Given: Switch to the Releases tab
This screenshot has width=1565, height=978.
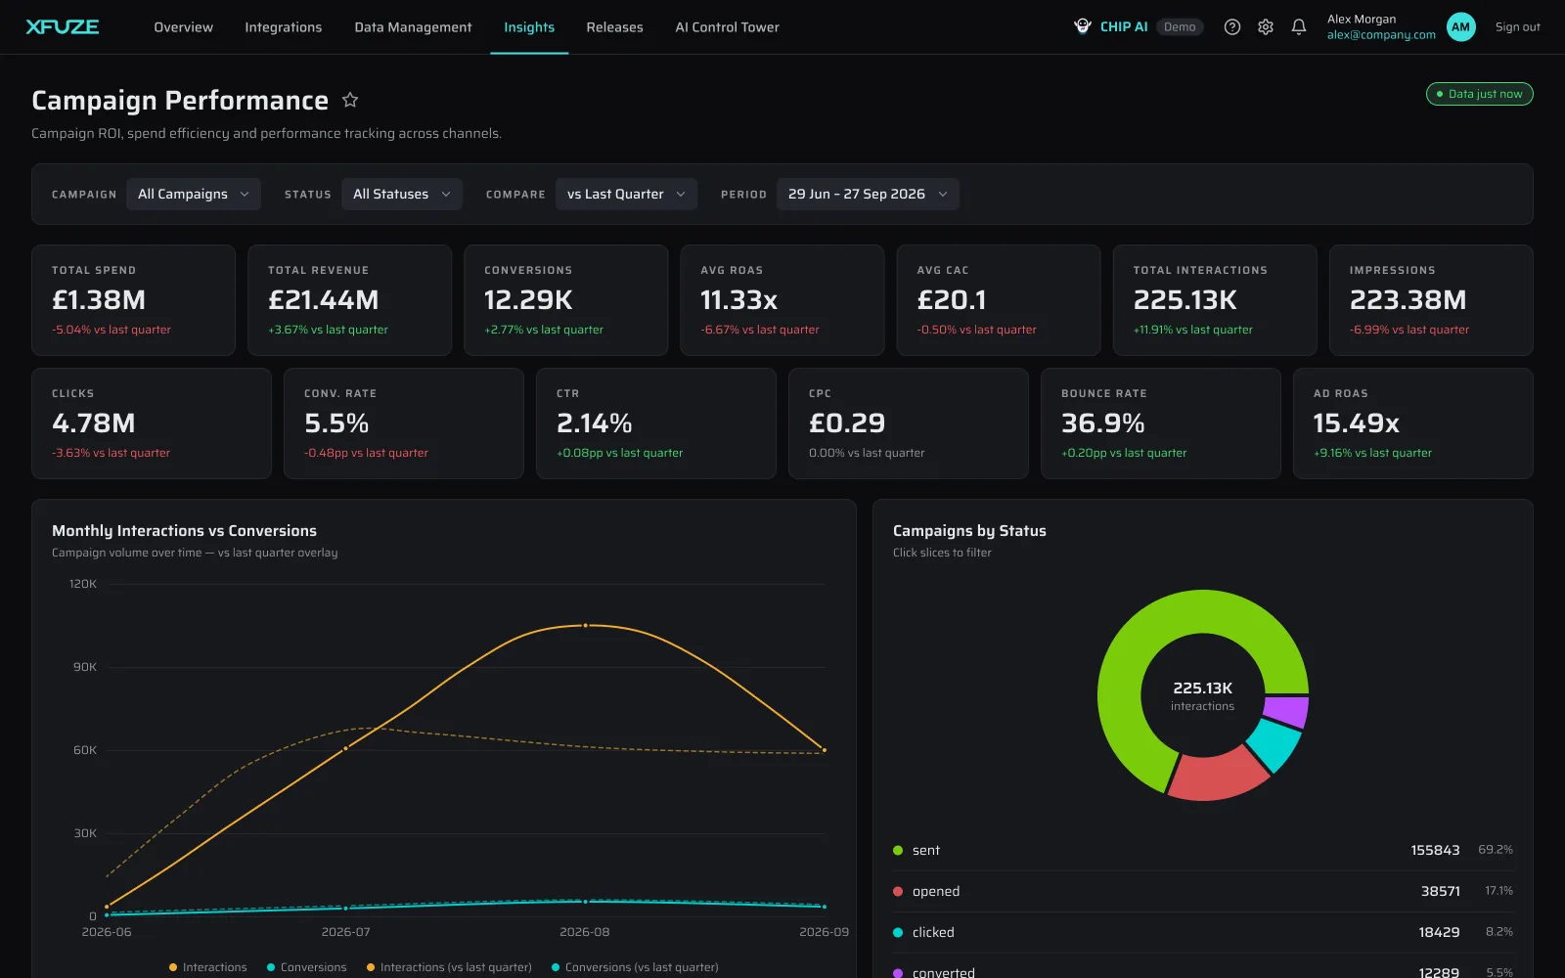Looking at the screenshot, I should (614, 27).
